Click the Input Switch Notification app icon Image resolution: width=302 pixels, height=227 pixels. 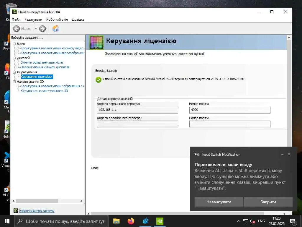point(197,154)
